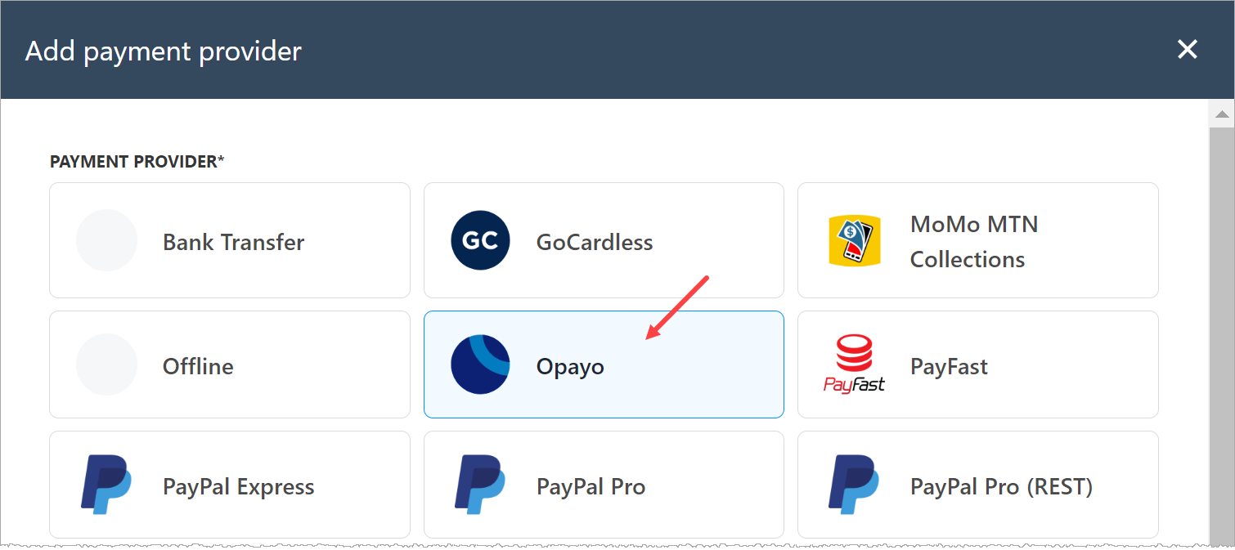
Task: Click the scrollbar up arrow
Action: pyautogui.click(x=1222, y=114)
